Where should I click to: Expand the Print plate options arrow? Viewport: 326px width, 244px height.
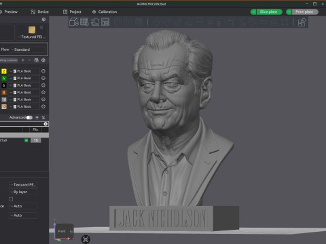pos(289,12)
